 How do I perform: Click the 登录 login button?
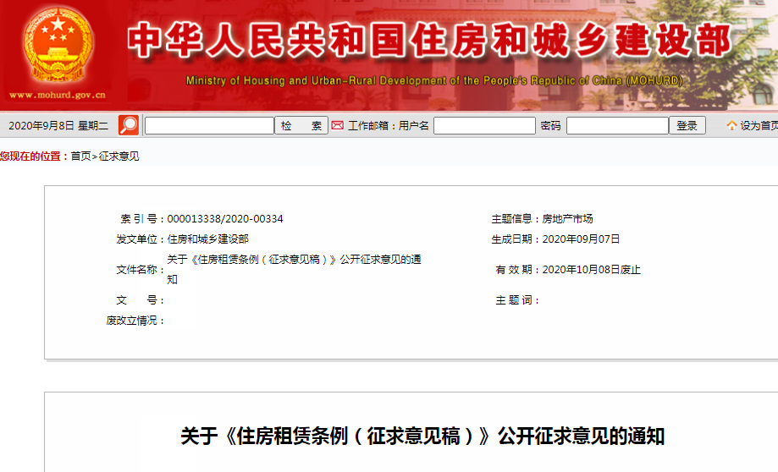687,125
